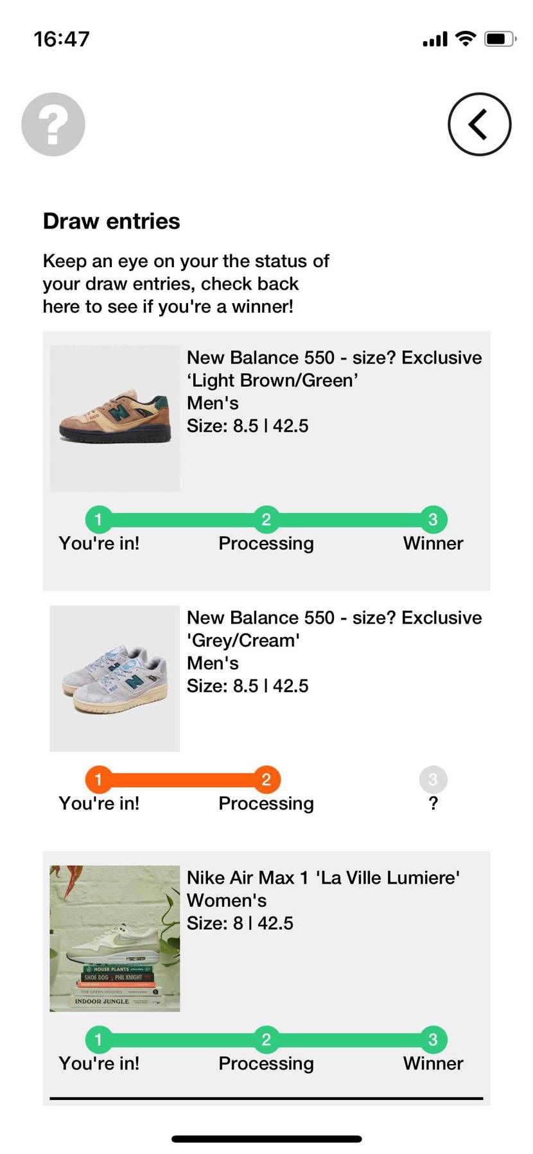
Task: Tap the grey step 3 circle on Grey/Cream entry
Action: pos(433,779)
